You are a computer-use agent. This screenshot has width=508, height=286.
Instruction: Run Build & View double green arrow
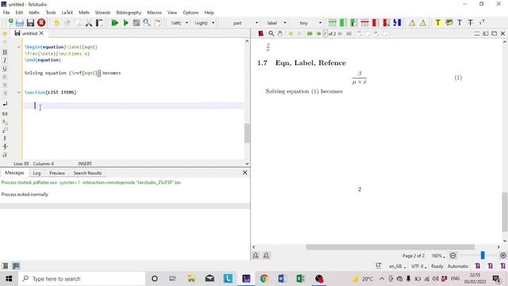[114, 23]
